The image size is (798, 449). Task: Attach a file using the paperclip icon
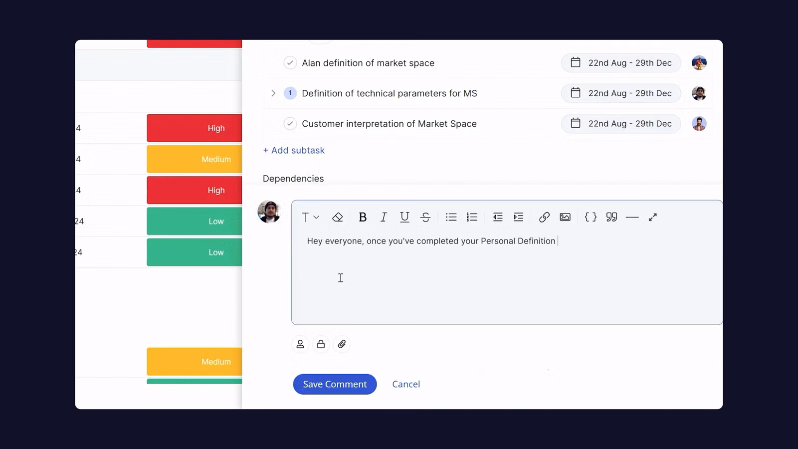[342, 344]
